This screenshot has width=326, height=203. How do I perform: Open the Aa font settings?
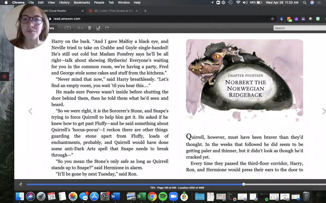click(x=80, y=28)
